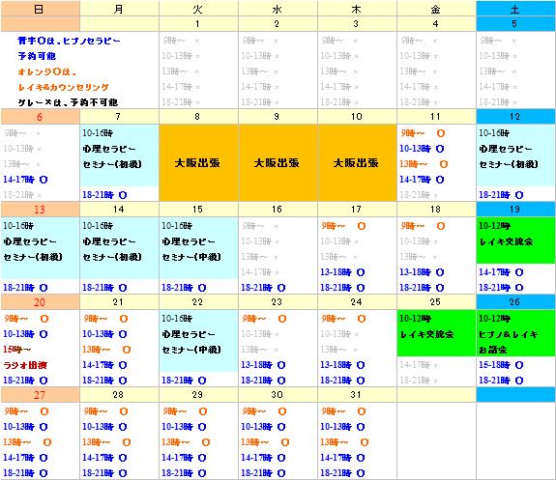Select the 10-13時 slot on Monday the 28th
The width and height of the screenshot is (556, 480).
click(104, 427)
